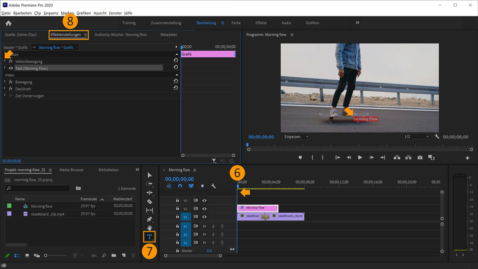Viewport: 478px width, 269px height.
Task: Open the Einpassen zoom level dropdown
Action: (x=296, y=136)
